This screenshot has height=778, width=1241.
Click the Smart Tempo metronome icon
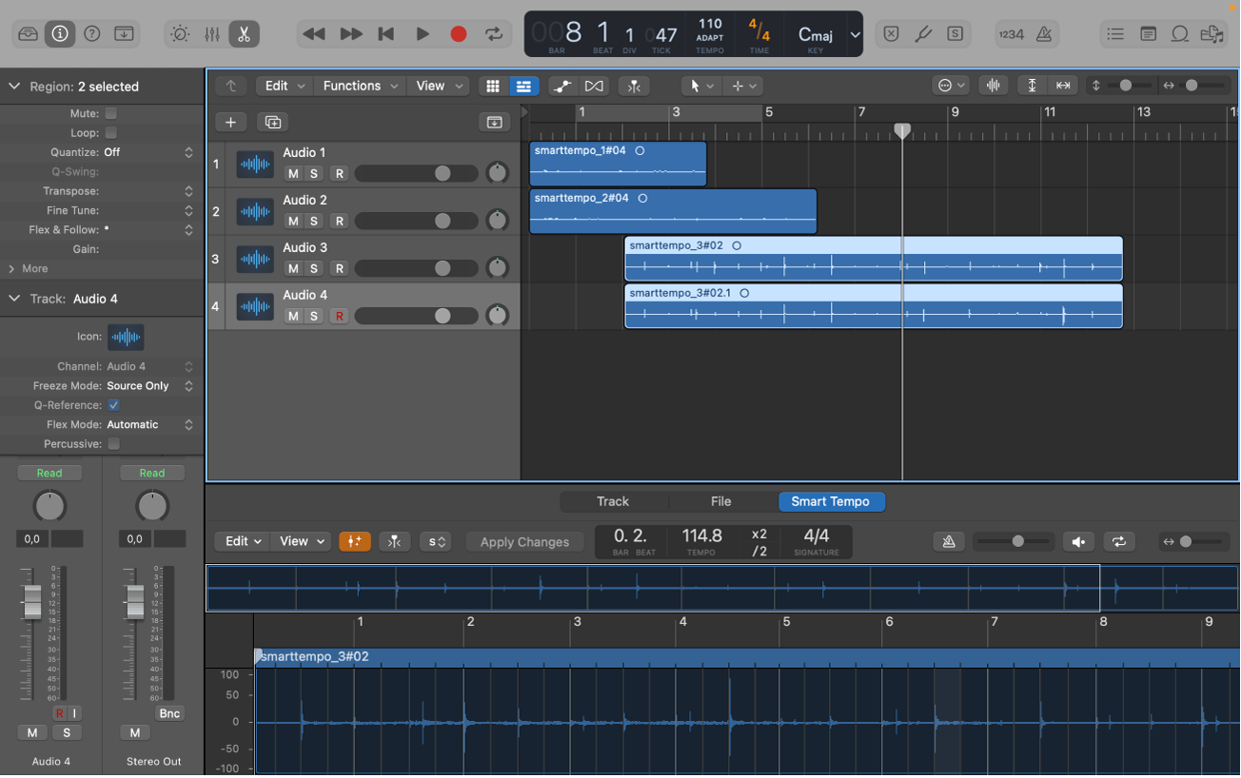pos(949,541)
